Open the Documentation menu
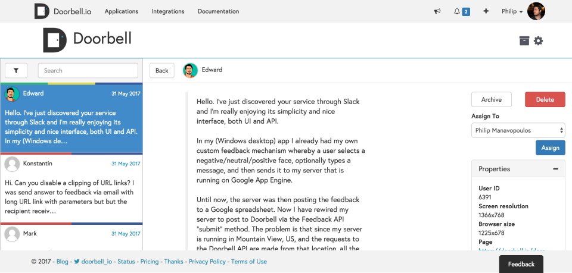Viewport: 572px width, 273px height. tap(219, 11)
